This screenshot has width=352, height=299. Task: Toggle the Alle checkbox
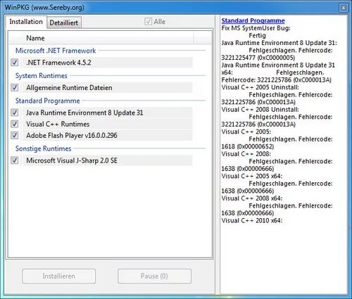[x=148, y=22]
